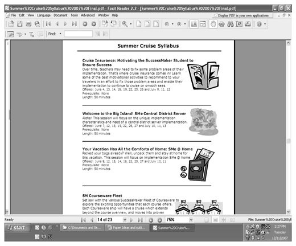Click the binoculars Search icon
This screenshot has width=296, height=246.
click(x=231, y=24)
